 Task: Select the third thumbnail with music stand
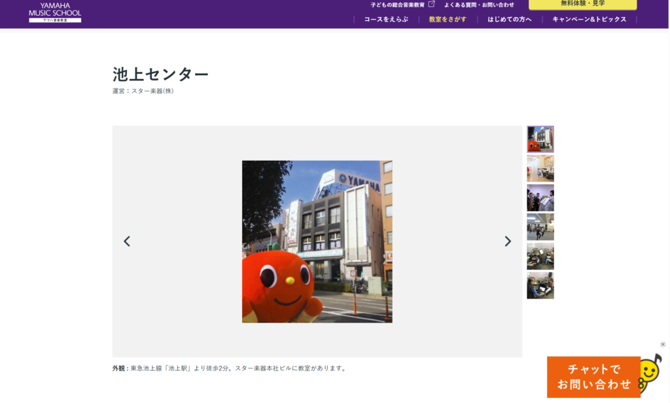click(540, 198)
